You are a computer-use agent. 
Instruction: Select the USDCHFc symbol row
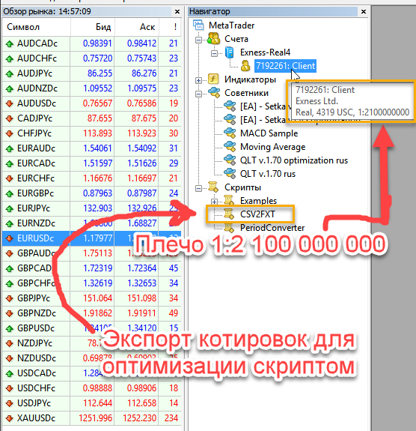[x=91, y=388]
